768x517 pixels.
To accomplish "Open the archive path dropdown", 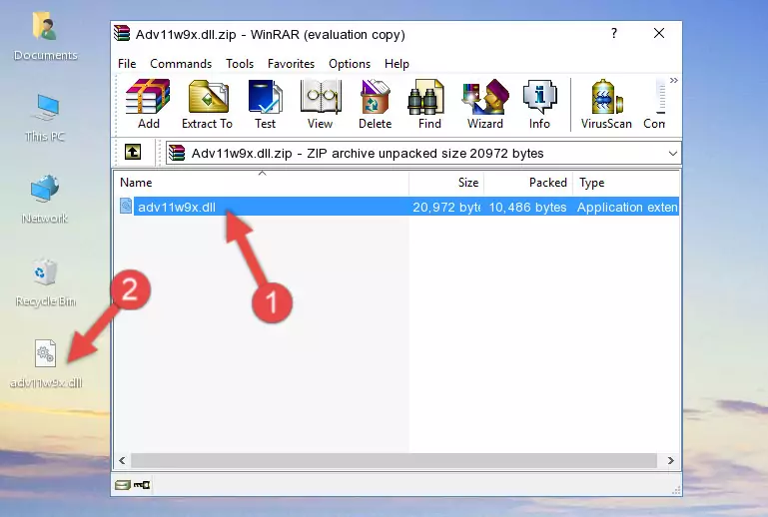I will [673, 154].
